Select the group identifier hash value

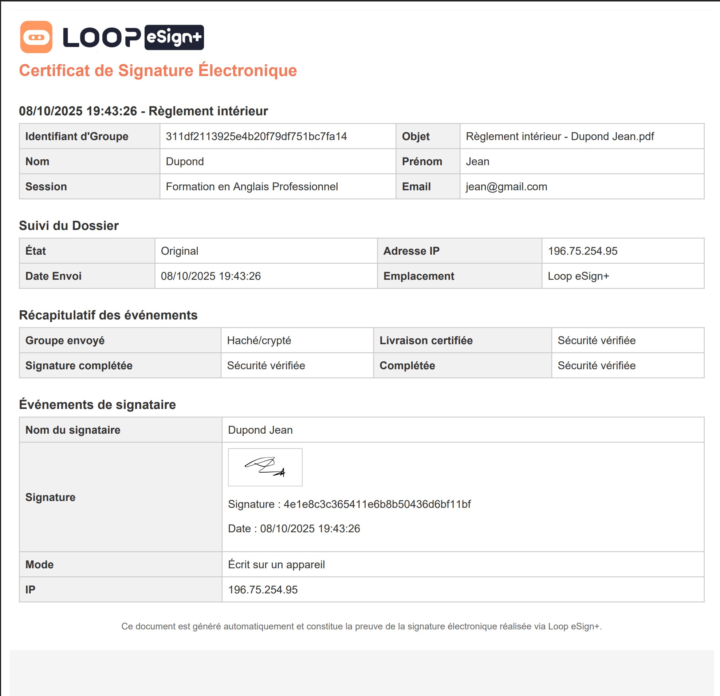(256, 136)
